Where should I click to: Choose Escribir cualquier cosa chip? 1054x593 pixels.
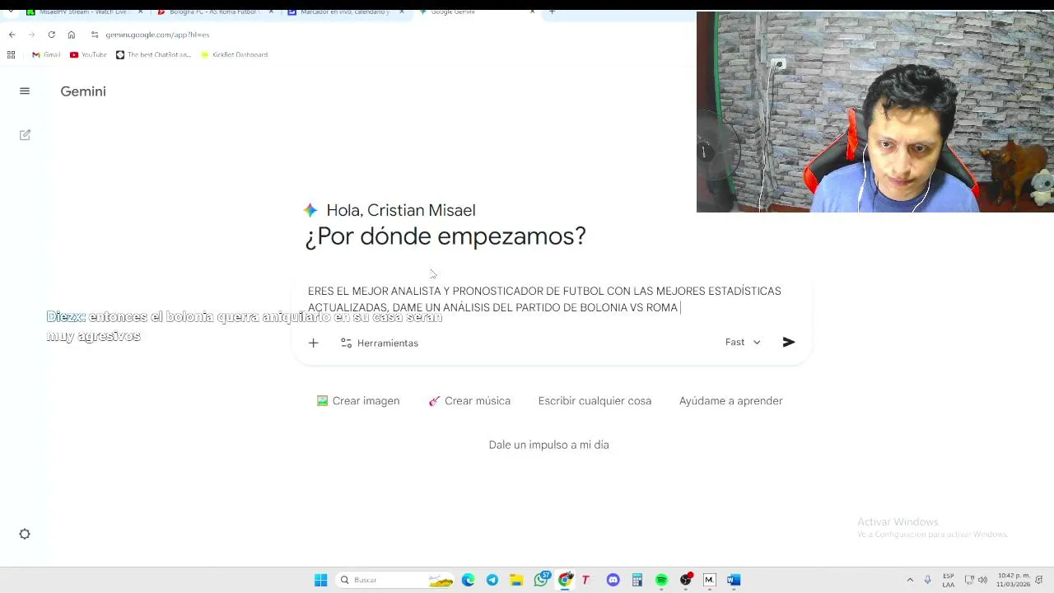[595, 401]
